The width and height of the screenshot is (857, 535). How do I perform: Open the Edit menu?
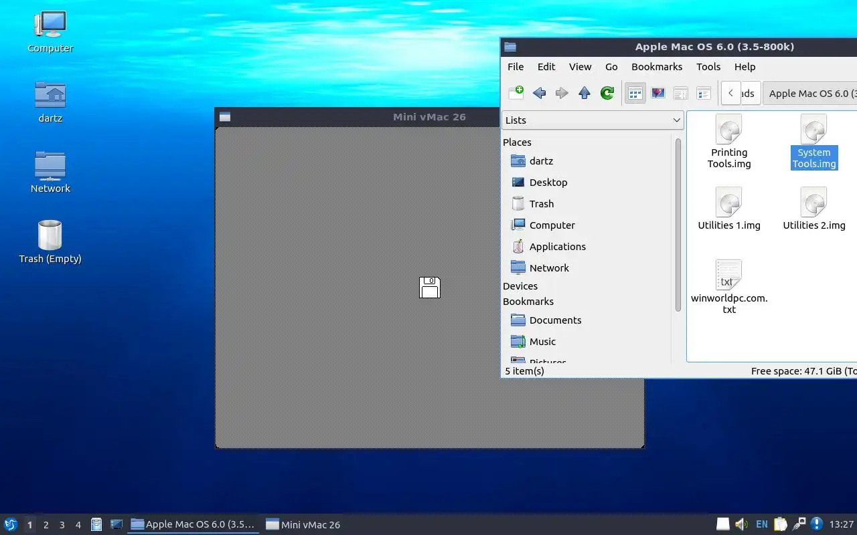click(x=546, y=67)
